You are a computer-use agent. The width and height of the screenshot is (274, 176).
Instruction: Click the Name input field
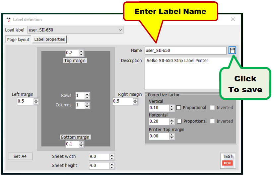coord(185,50)
